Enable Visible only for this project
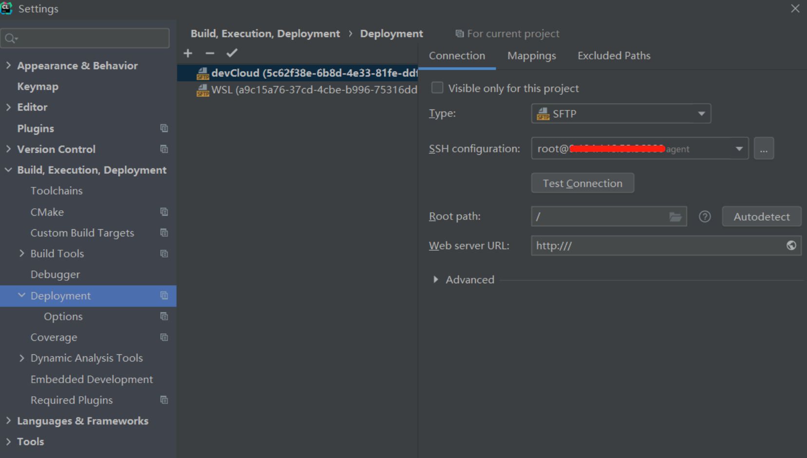 coord(437,88)
